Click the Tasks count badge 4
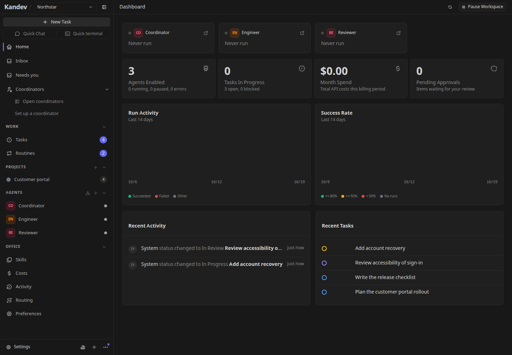Image resolution: width=512 pixels, height=355 pixels. coord(103,140)
